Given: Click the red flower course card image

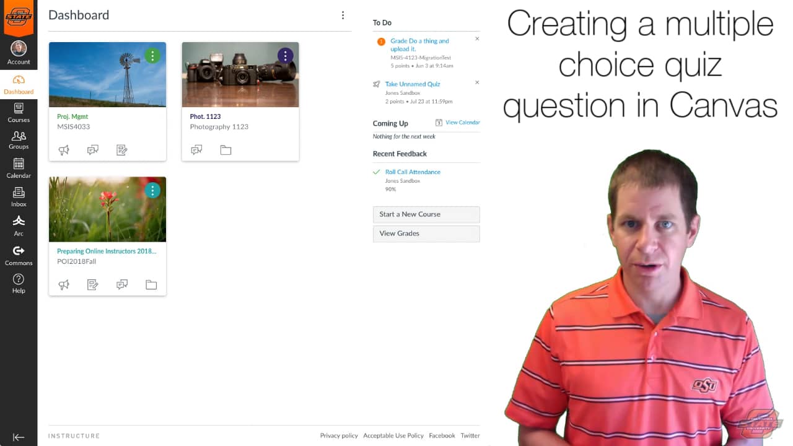Looking at the screenshot, I should pos(107,209).
